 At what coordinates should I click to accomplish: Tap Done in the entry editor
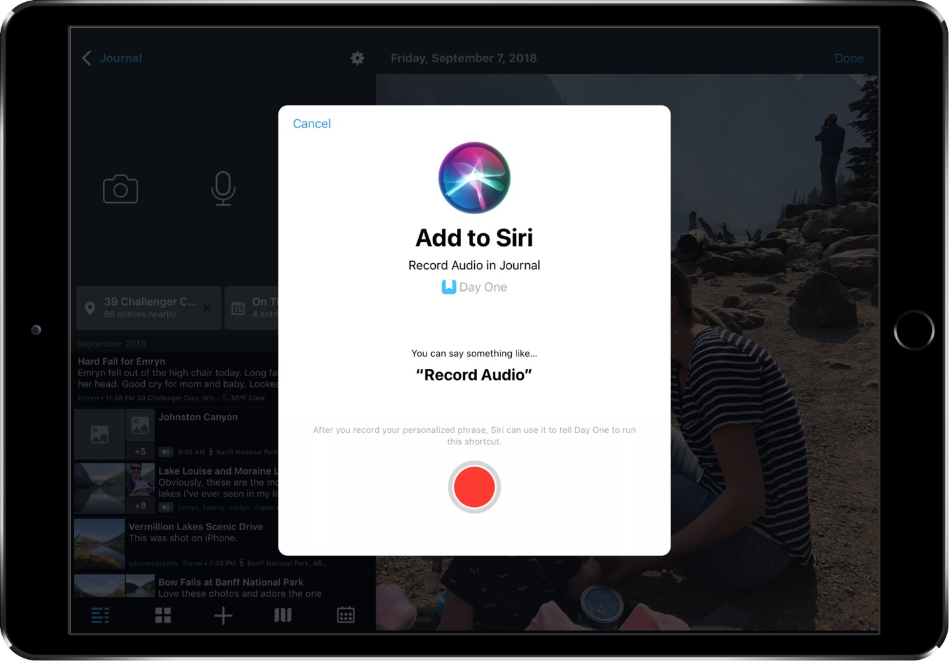[x=848, y=58]
